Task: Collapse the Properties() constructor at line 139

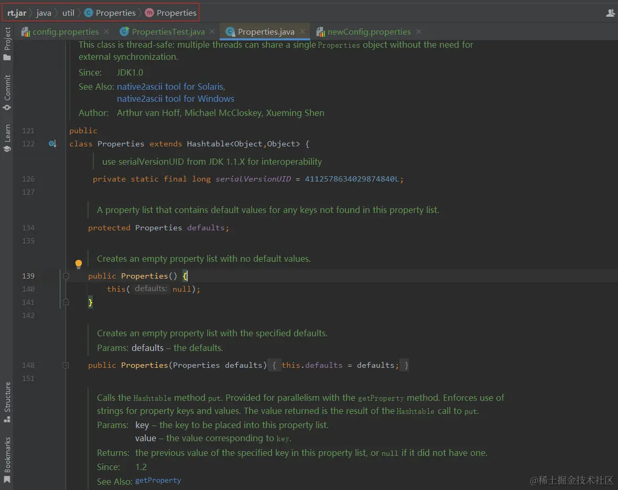Action: pyautogui.click(x=66, y=276)
